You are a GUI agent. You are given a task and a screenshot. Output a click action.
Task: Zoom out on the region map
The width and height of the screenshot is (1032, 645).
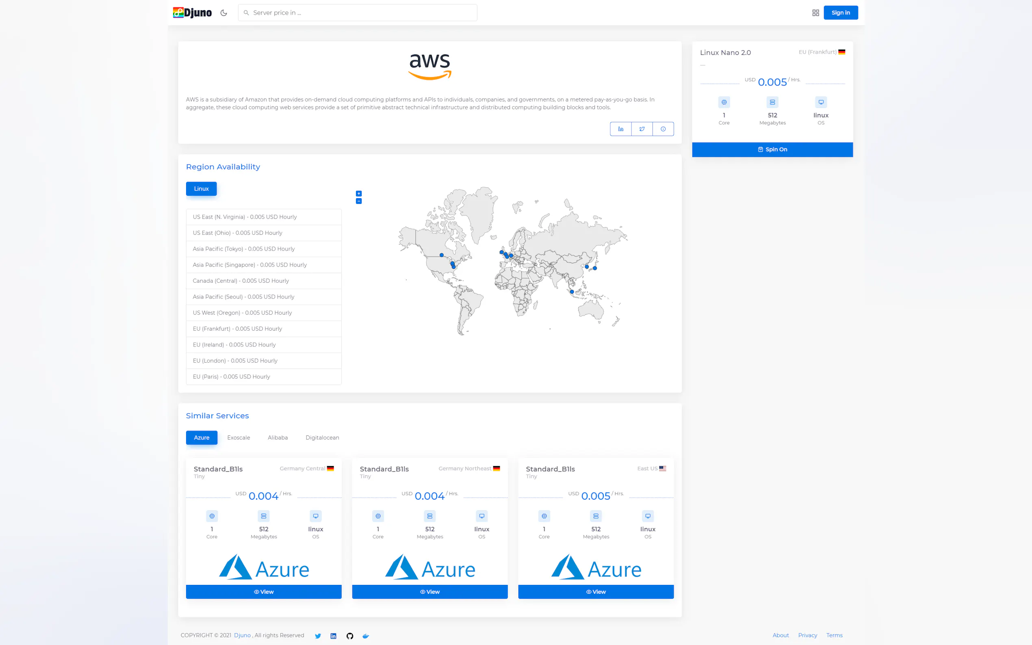pos(359,201)
